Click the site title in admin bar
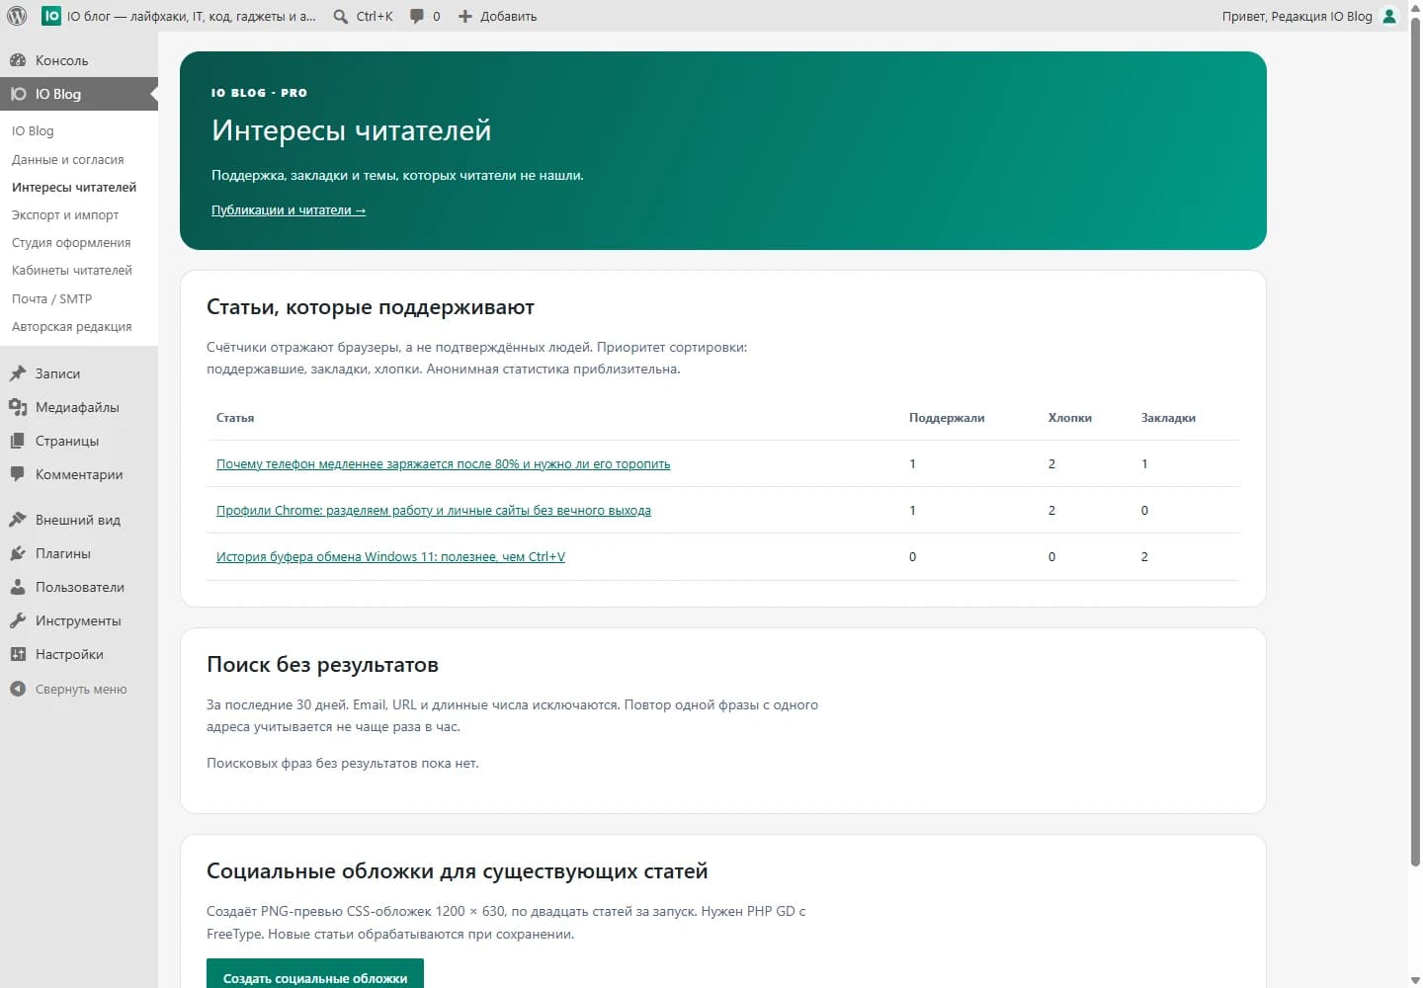 click(192, 16)
